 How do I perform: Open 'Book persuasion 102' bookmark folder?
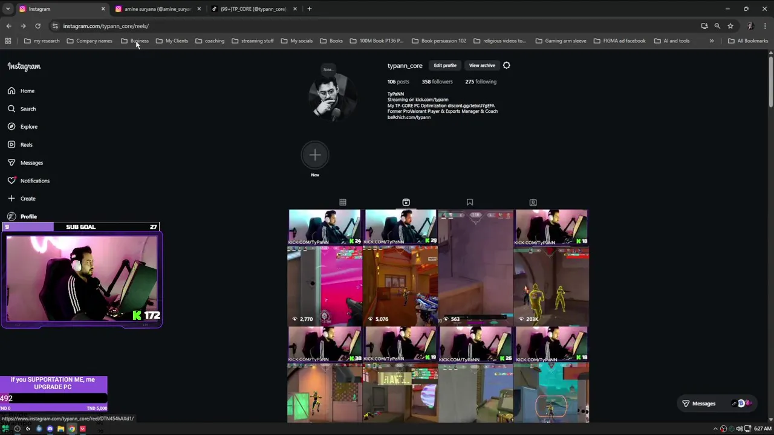[x=439, y=41]
